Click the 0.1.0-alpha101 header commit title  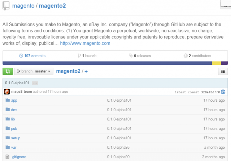pos(17,83)
